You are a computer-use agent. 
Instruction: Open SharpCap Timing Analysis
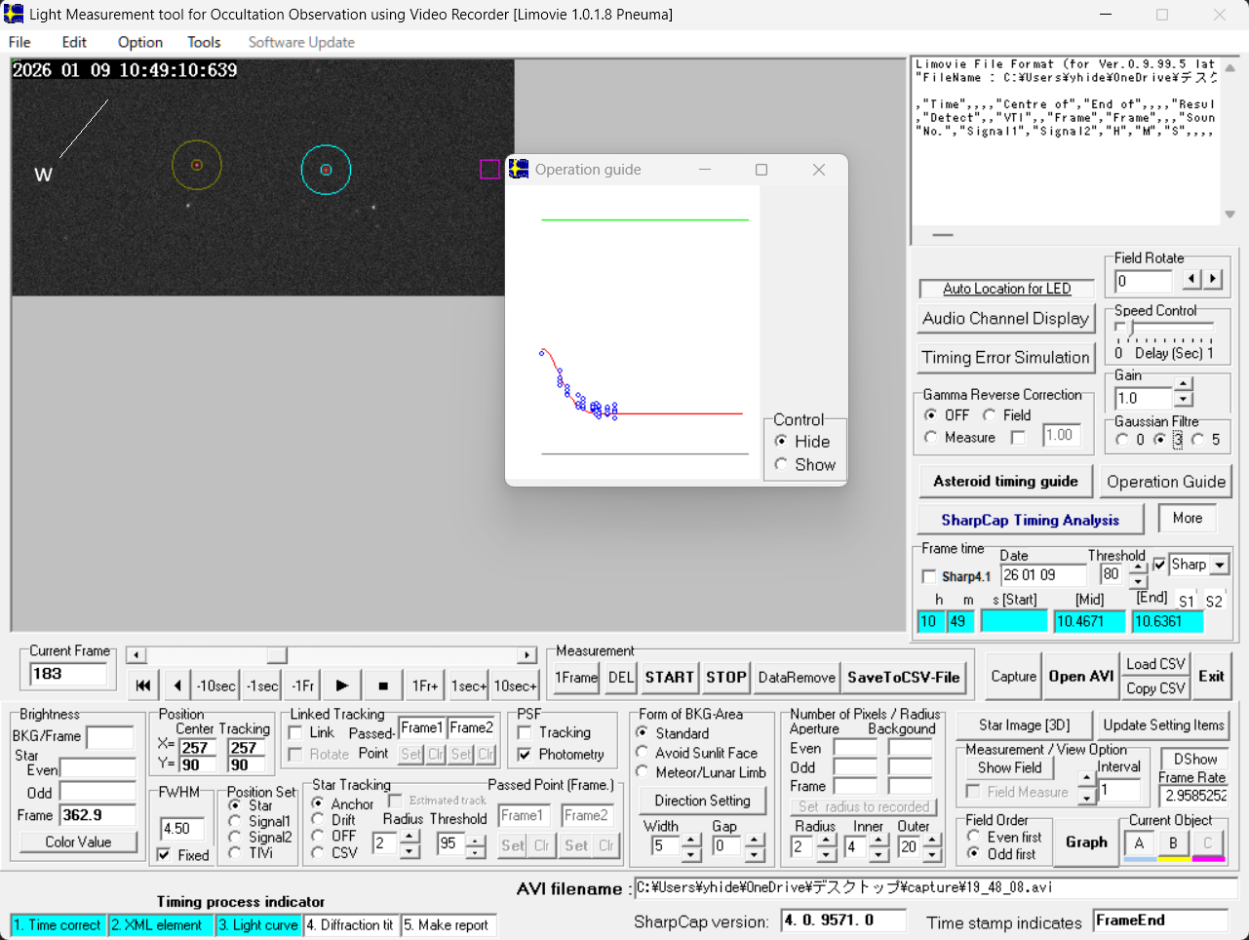click(x=1030, y=521)
